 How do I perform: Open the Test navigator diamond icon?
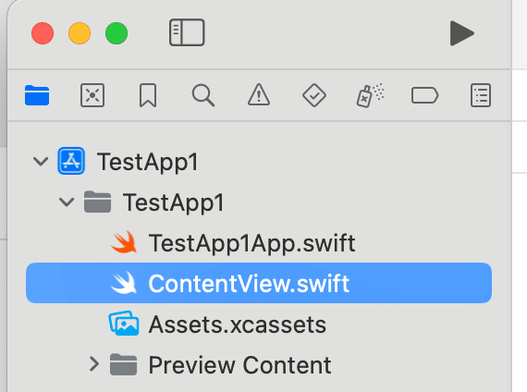click(314, 95)
